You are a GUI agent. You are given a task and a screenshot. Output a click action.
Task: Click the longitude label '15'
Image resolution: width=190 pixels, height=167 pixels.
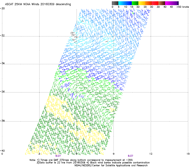tap(188, 154)
